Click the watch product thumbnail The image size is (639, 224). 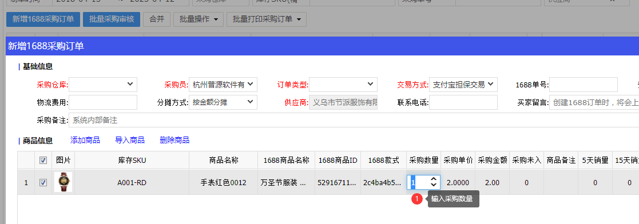(63, 182)
